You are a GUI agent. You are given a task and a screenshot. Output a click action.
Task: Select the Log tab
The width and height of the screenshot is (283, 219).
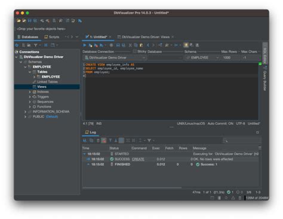coord(91,132)
